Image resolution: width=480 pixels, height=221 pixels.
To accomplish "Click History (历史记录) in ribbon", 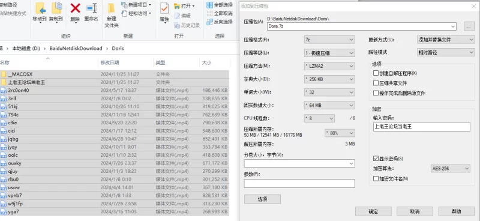I will click(187, 25).
